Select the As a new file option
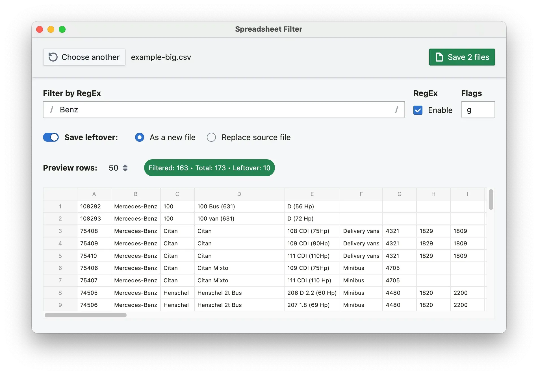 (139, 137)
